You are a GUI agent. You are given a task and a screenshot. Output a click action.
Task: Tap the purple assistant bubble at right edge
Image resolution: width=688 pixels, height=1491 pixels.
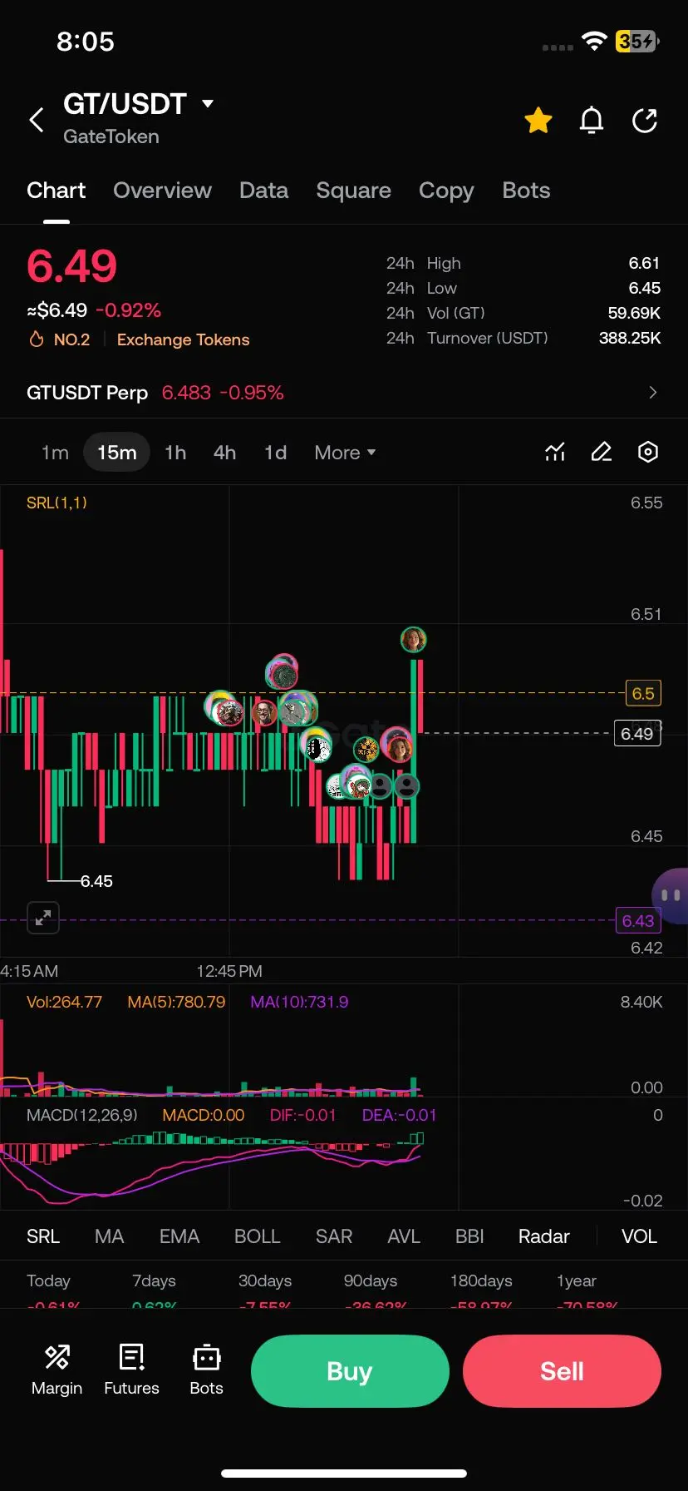(671, 895)
